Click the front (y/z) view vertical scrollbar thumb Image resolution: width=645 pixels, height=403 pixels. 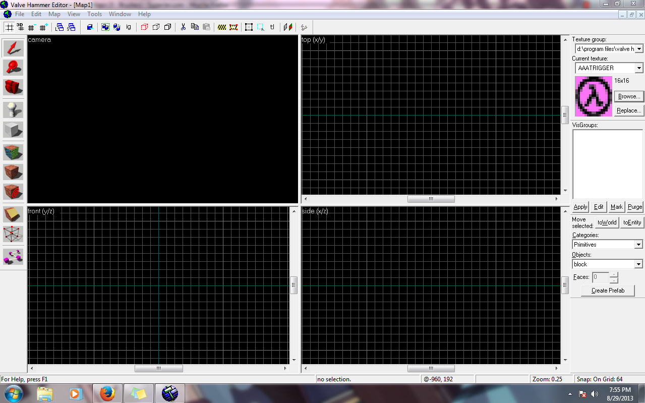click(294, 285)
